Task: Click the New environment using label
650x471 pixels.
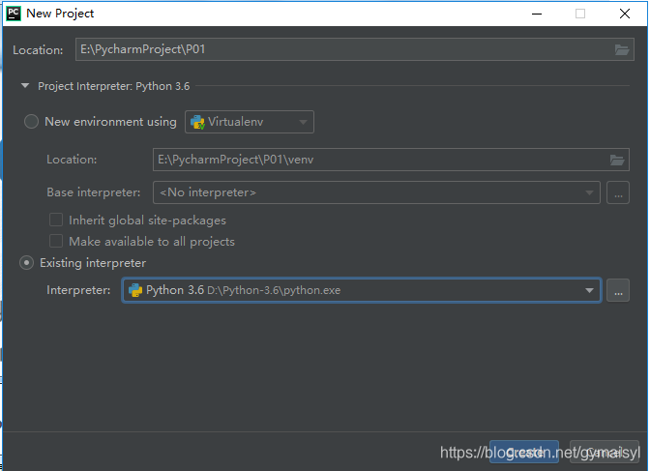Action: pyautogui.click(x=110, y=122)
